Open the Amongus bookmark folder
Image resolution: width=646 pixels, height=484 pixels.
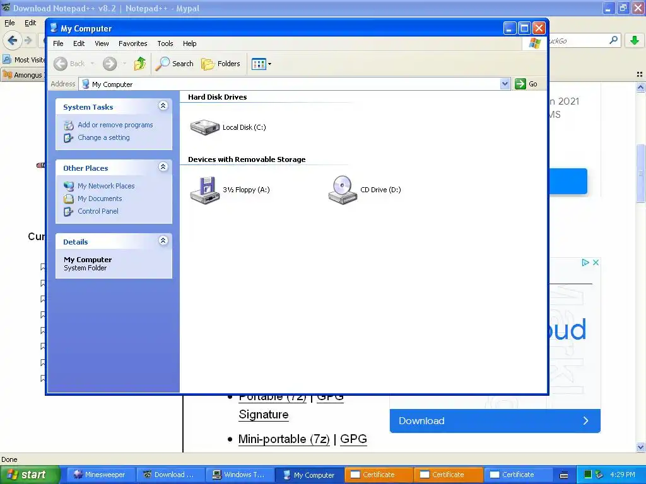(23, 75)
